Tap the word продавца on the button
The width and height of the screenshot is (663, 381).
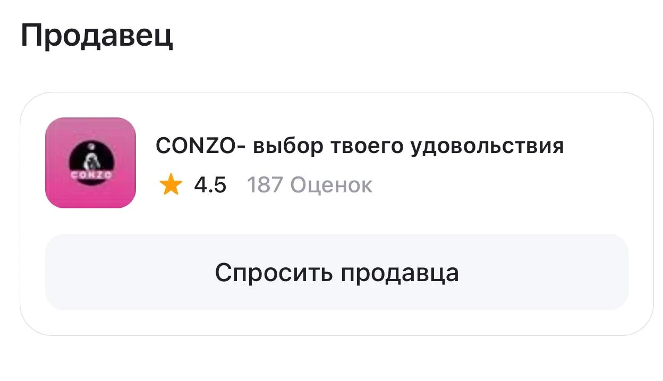(399, 273)
